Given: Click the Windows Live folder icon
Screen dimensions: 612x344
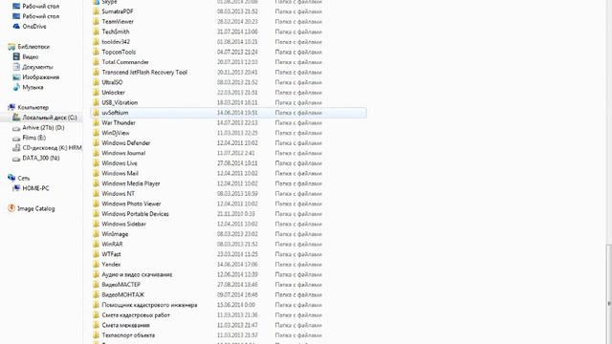Looking at the screenshot, I should [x=96, y=163].
